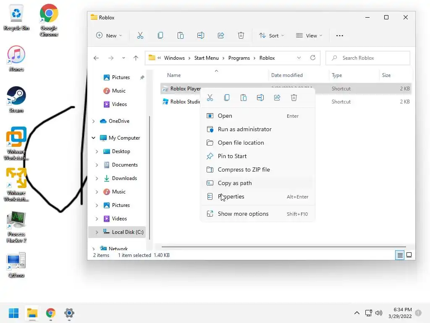This screenshot has width=430, height=323.
Task: Click the Programs breadcrumb segment
Action: [239, 58]
